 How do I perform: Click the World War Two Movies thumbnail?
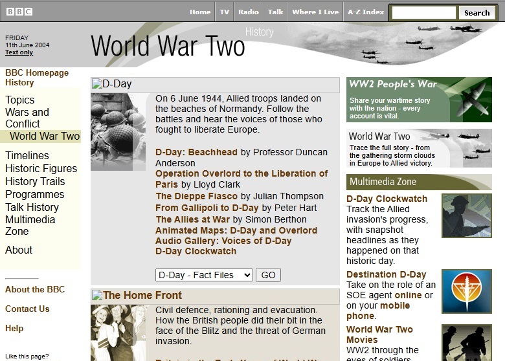[466, 342]
